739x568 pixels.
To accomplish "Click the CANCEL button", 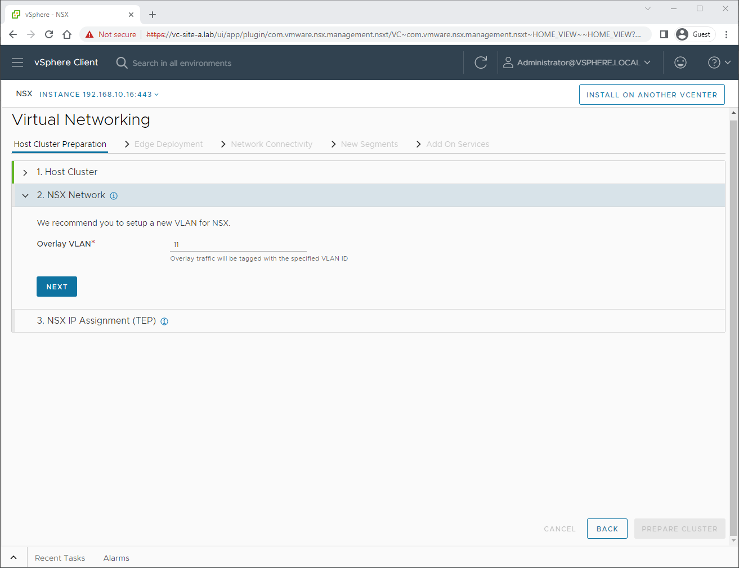I will click(x=559, y=529).
